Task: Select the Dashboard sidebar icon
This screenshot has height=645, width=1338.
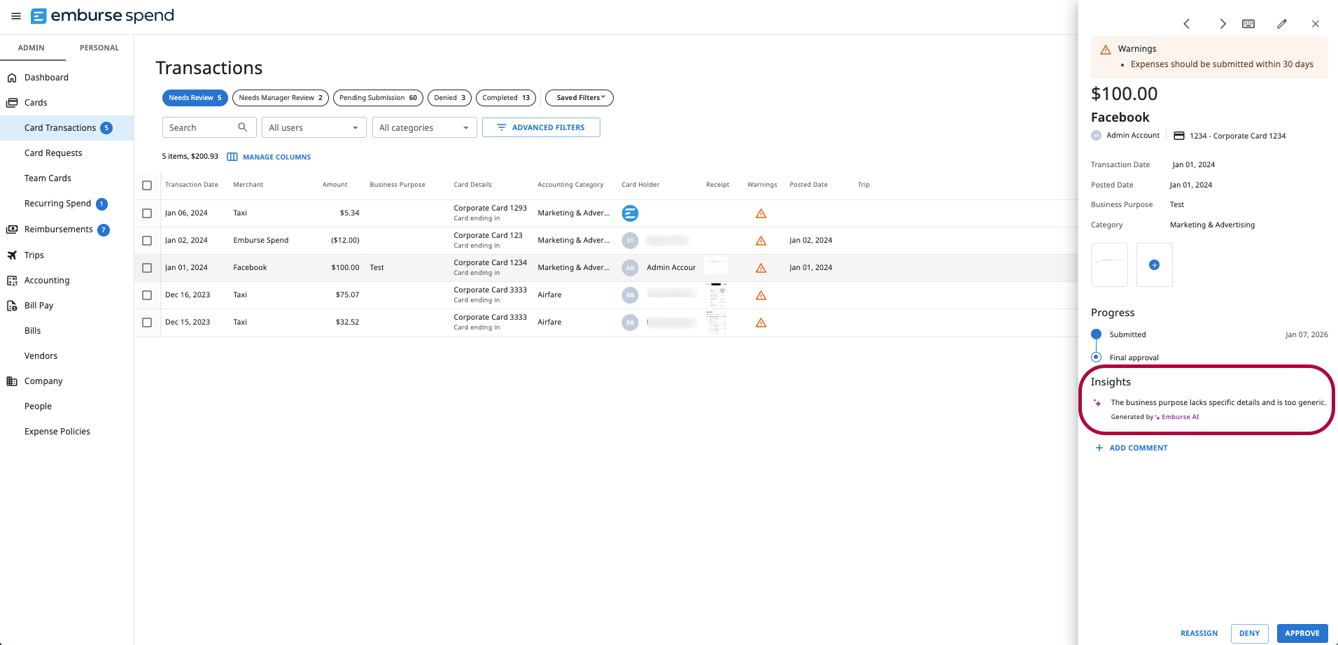Action: click(12, 77)
